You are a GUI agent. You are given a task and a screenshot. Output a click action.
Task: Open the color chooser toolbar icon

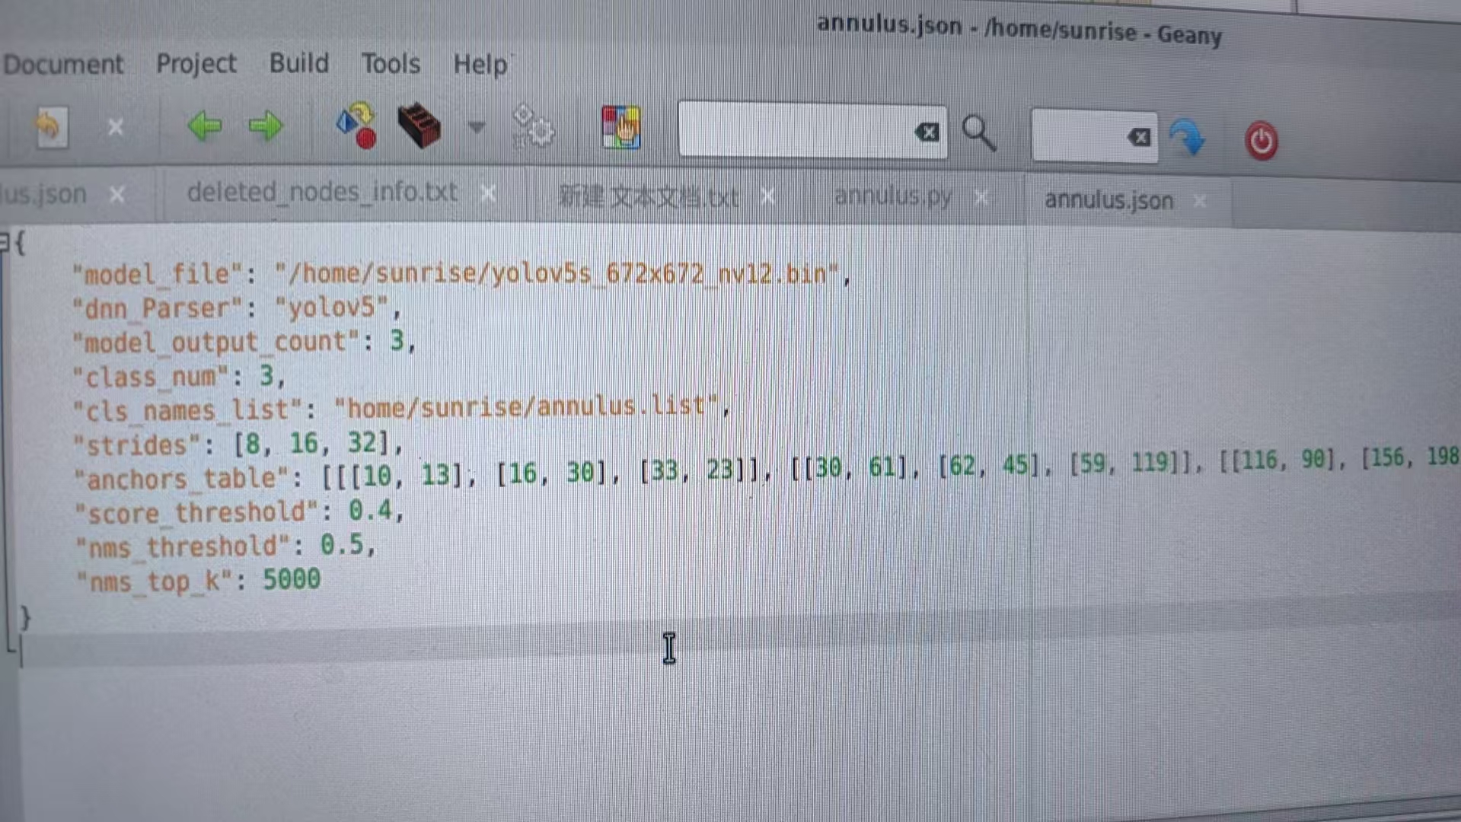[x=620, y=127]
